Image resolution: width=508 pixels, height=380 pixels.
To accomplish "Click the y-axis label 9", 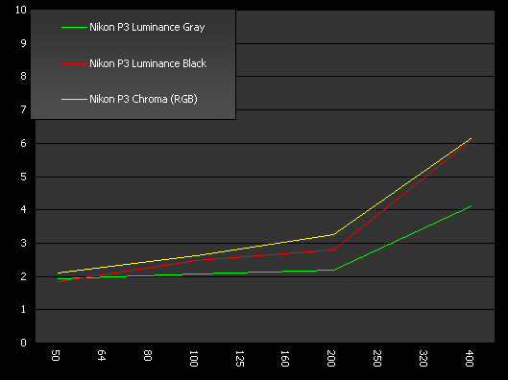I will click(x=23, y=43).
